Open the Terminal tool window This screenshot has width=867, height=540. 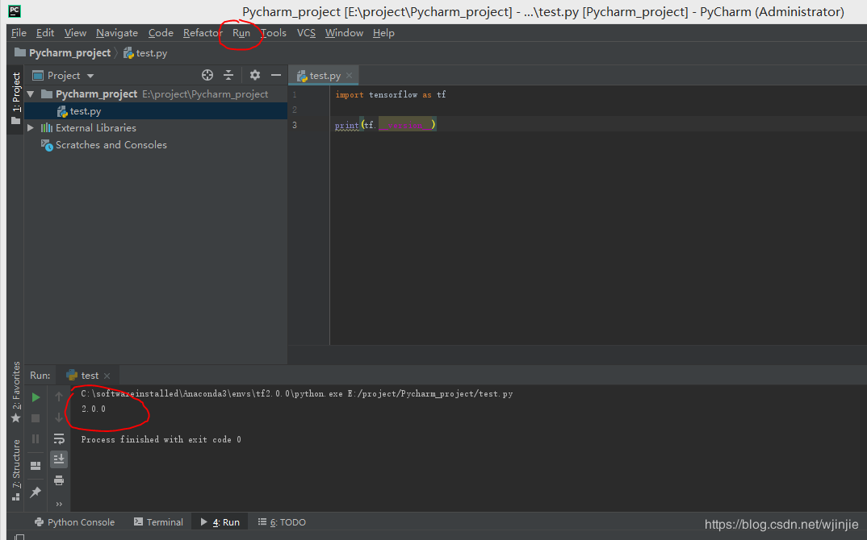pos(158,522)
